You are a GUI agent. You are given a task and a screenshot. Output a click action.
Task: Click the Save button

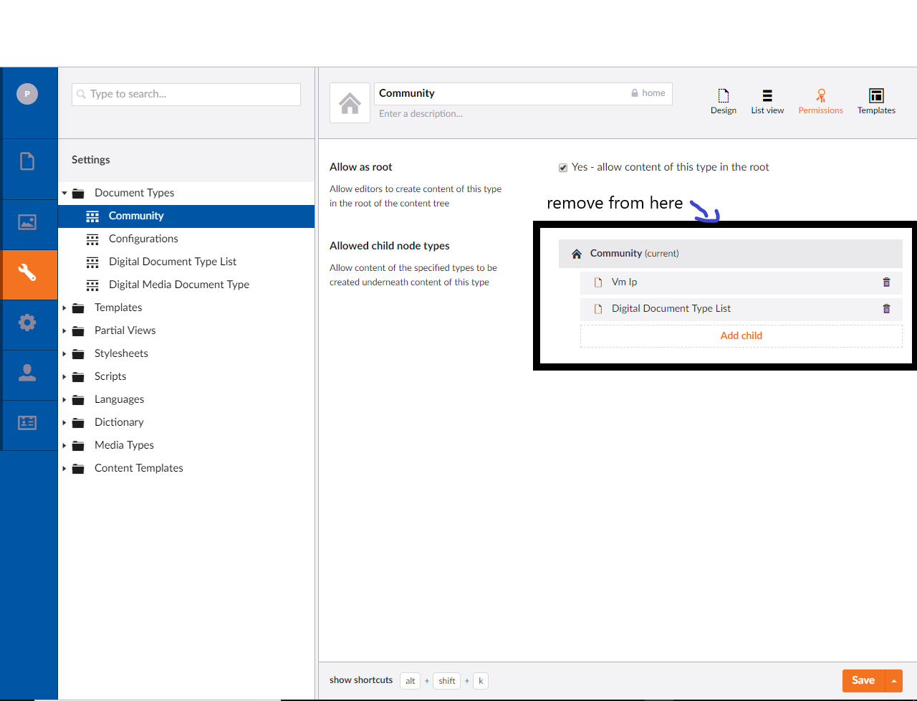(863, 681)
